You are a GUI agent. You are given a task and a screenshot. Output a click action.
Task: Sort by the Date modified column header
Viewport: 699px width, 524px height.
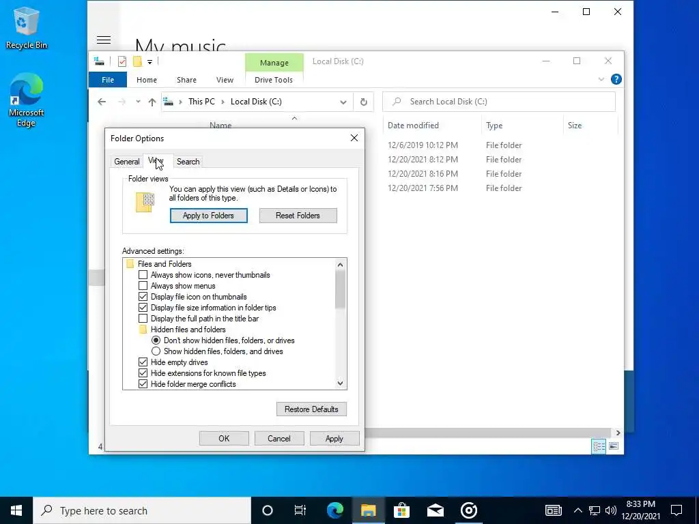[x=413, y=126]
